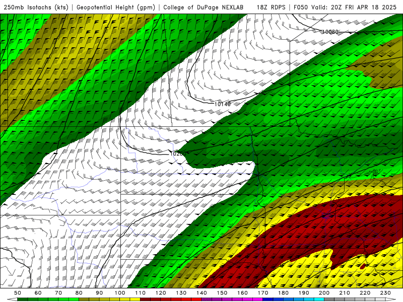Click the 100 knot legend label

coord(120,293)
